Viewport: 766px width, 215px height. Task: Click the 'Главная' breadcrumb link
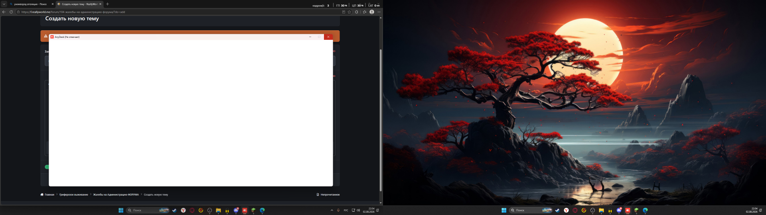(x=47, y=195)
